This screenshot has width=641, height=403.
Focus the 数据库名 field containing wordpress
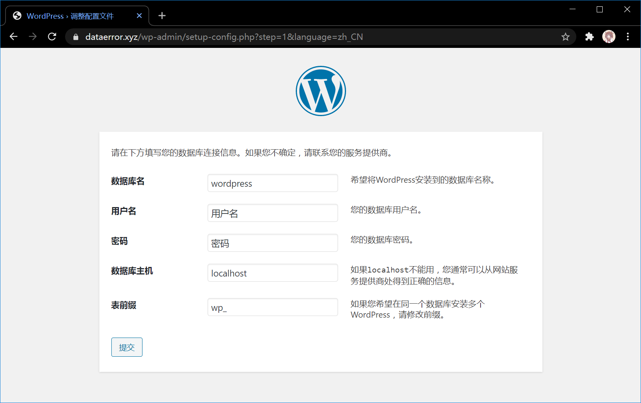pos(273,183)
